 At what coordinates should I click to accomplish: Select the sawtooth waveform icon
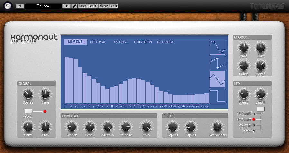tap(217, 63)
